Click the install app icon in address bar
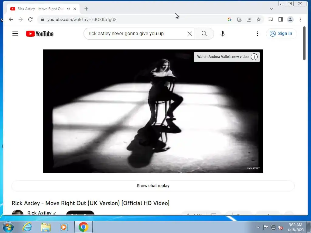This screenshot has height=233, width=311. pyautogui.click(x=239, y=19)
